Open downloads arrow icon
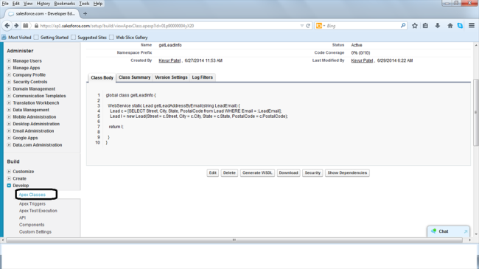 tap(438, 26)
